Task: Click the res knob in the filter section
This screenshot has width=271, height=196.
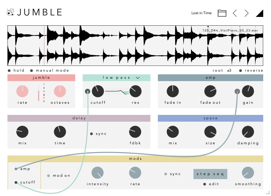Action: 135,91
